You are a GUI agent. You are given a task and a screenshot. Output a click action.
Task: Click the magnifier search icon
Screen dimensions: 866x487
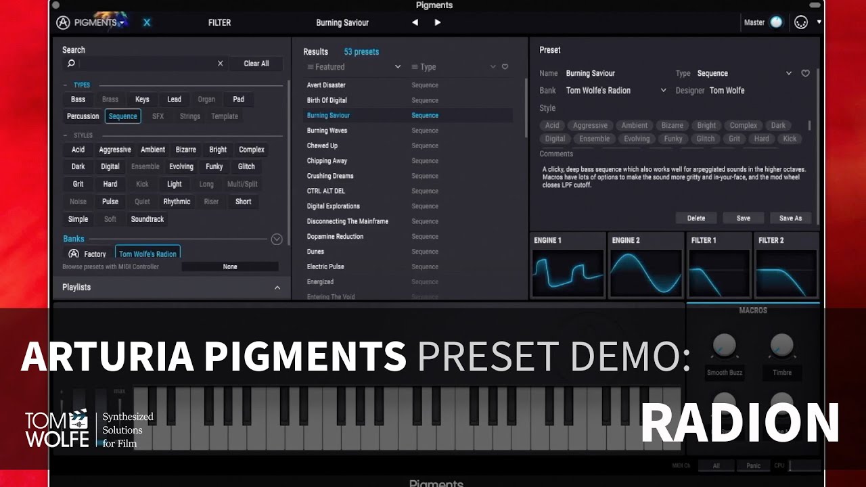71,64
